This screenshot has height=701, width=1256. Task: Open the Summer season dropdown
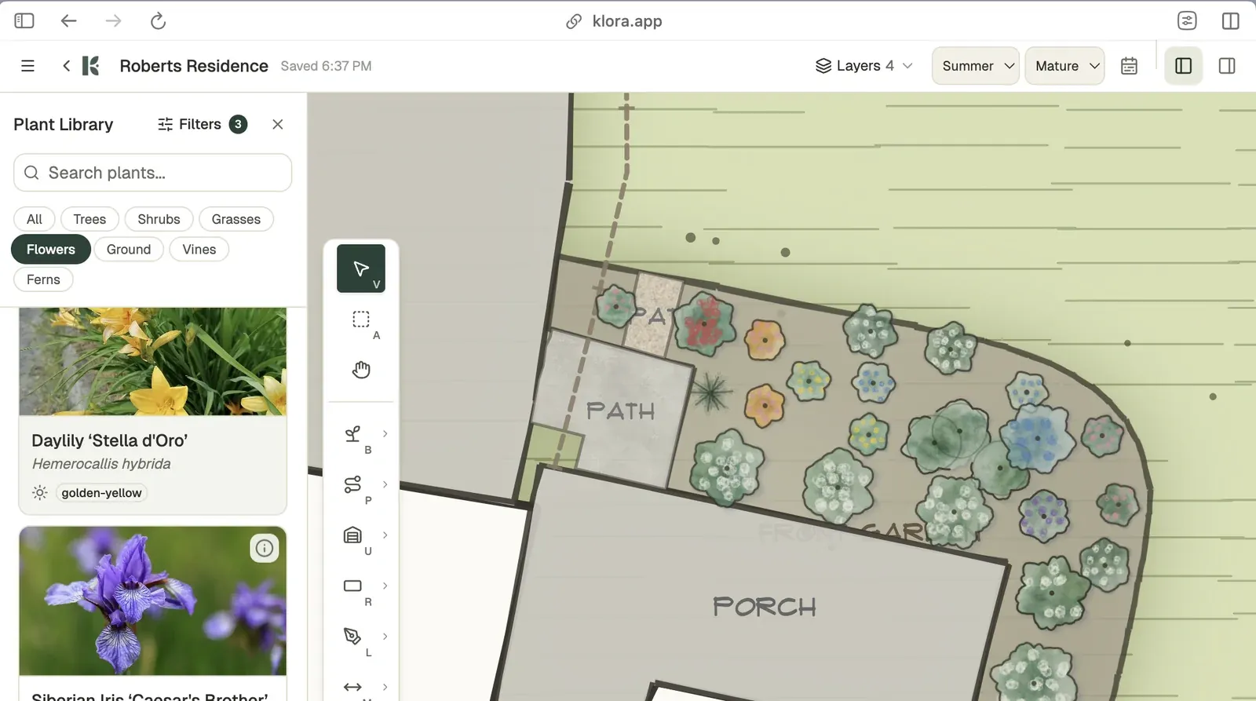point(976,66)
